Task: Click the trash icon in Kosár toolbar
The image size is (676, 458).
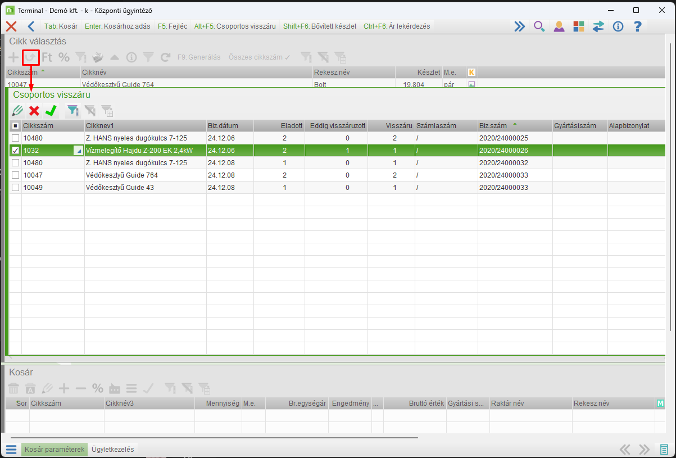Action: coord(13,388)
